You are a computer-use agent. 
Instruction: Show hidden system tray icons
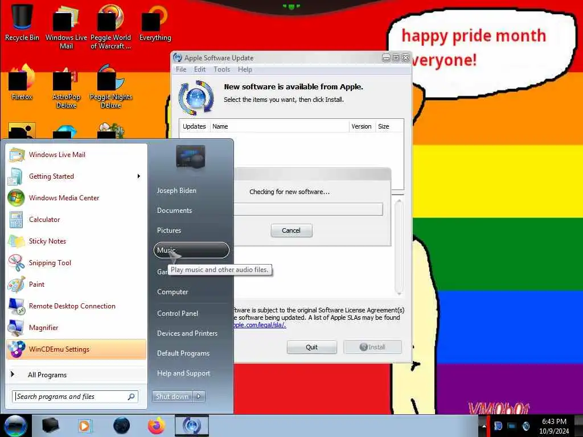(x=484, y=426)
